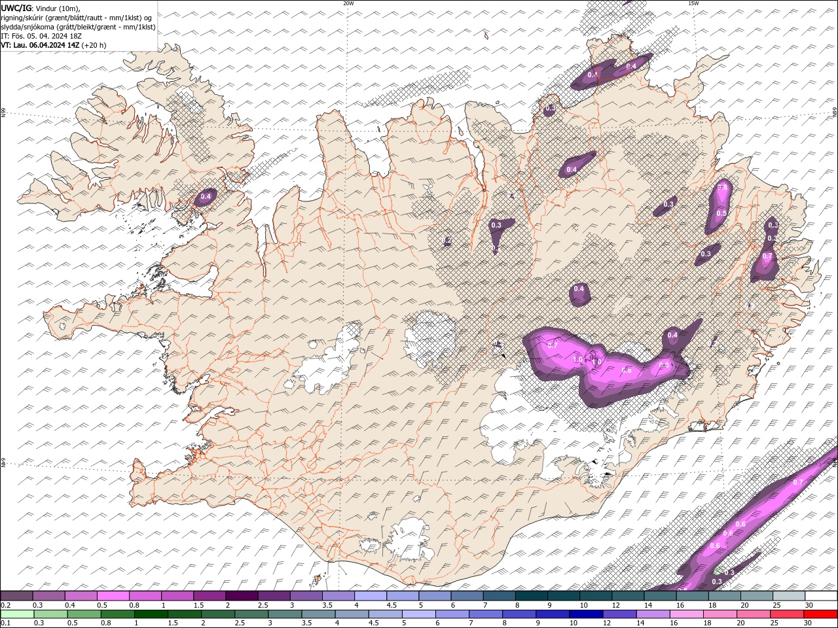Pick the 16 light pink swatch in lower legend

click(x=686, y=614)
